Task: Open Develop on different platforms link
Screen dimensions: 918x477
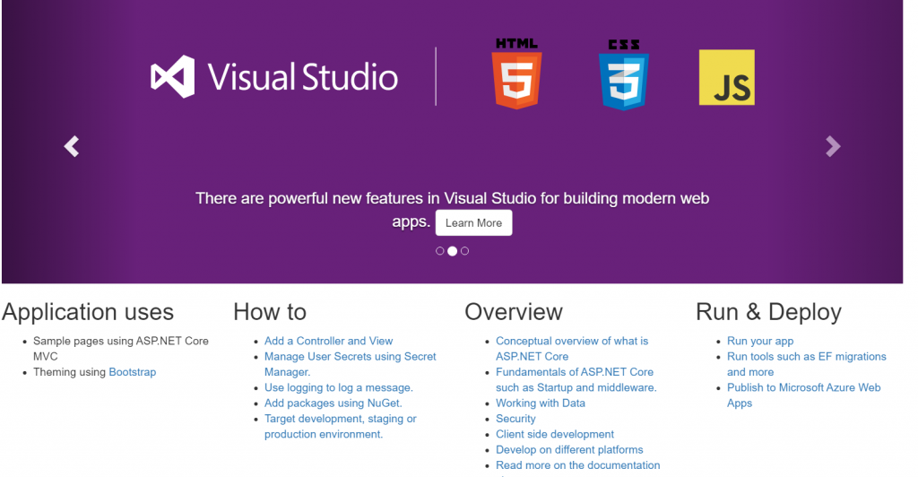Action: click(569, 450)
